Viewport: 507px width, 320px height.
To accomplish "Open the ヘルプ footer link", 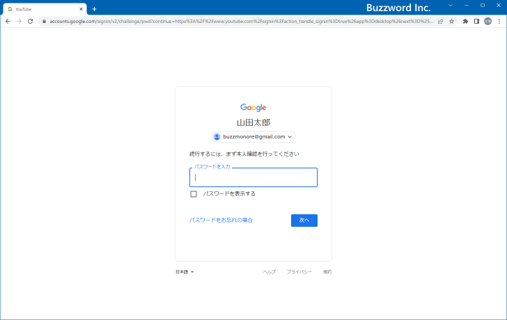I will (x=270, y=272).
